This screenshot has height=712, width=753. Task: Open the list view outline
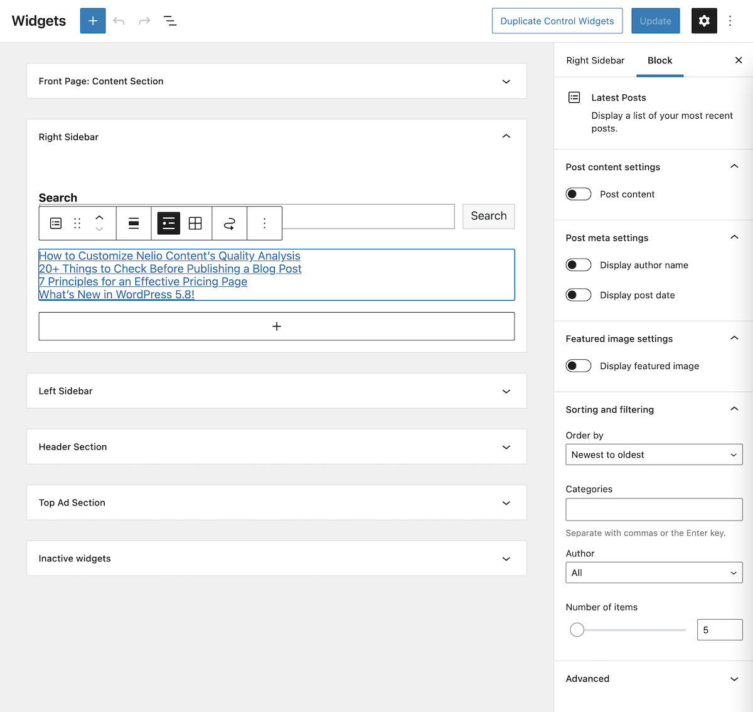[x=170, y=21]
